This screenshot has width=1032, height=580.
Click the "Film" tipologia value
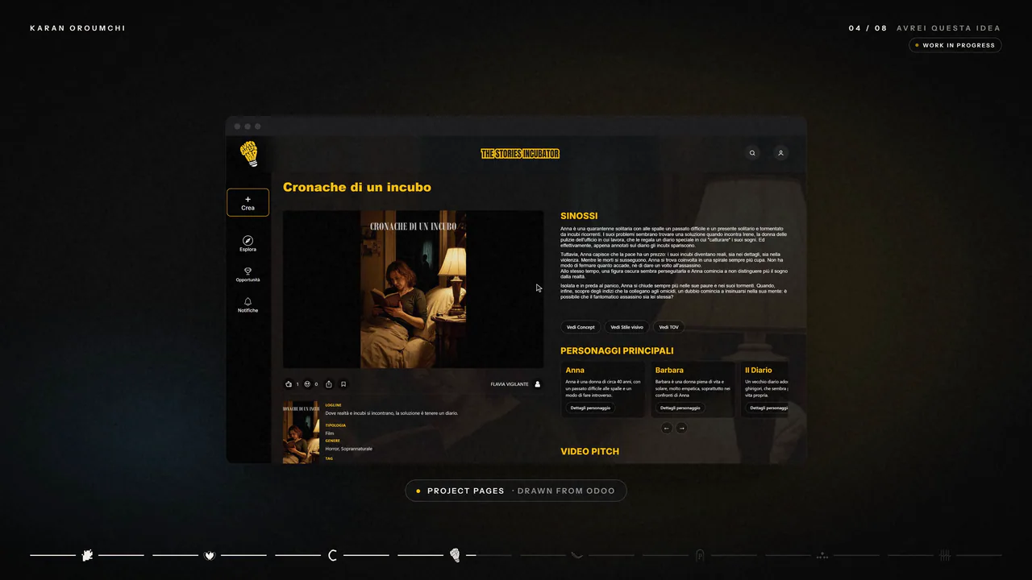point(329,433)
